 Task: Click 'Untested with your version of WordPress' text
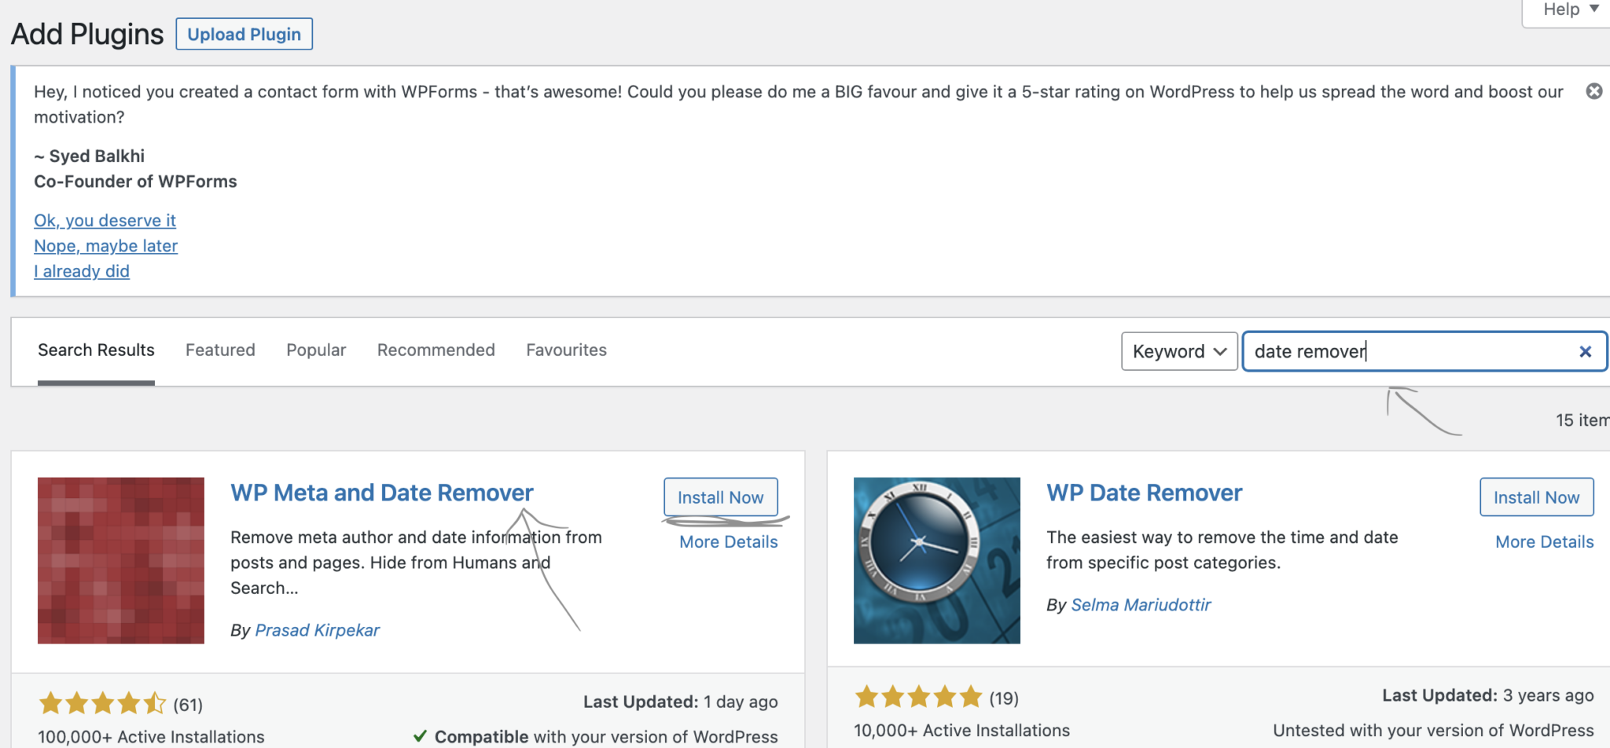click(x=1433, y=731)
